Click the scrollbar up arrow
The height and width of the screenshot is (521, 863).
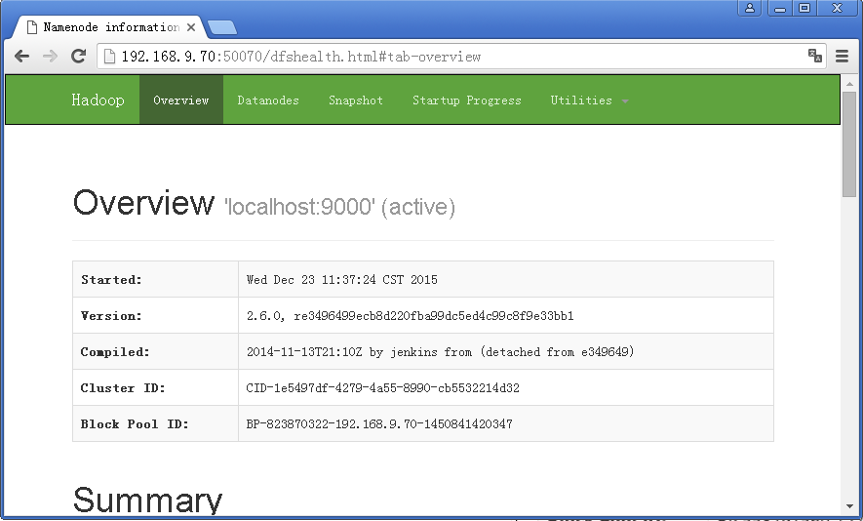[849, 84]
